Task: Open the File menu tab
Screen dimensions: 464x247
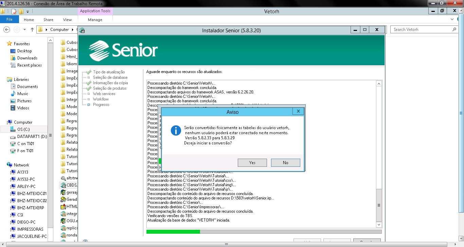Action: click(10, 20)
